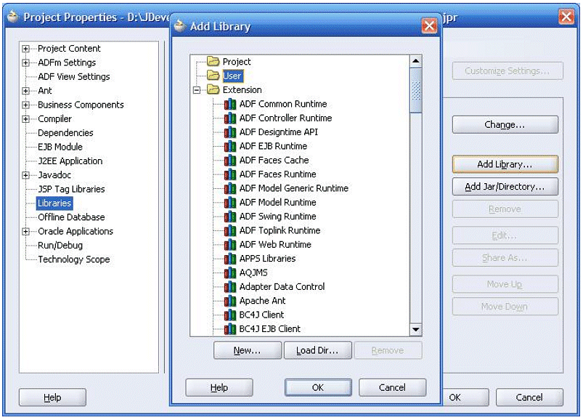583x420 pixels.
Task: Click the BC4J Client library icon
Action: click(229, 315)
